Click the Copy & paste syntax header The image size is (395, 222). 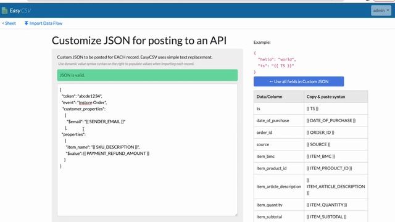pos(336,97)
